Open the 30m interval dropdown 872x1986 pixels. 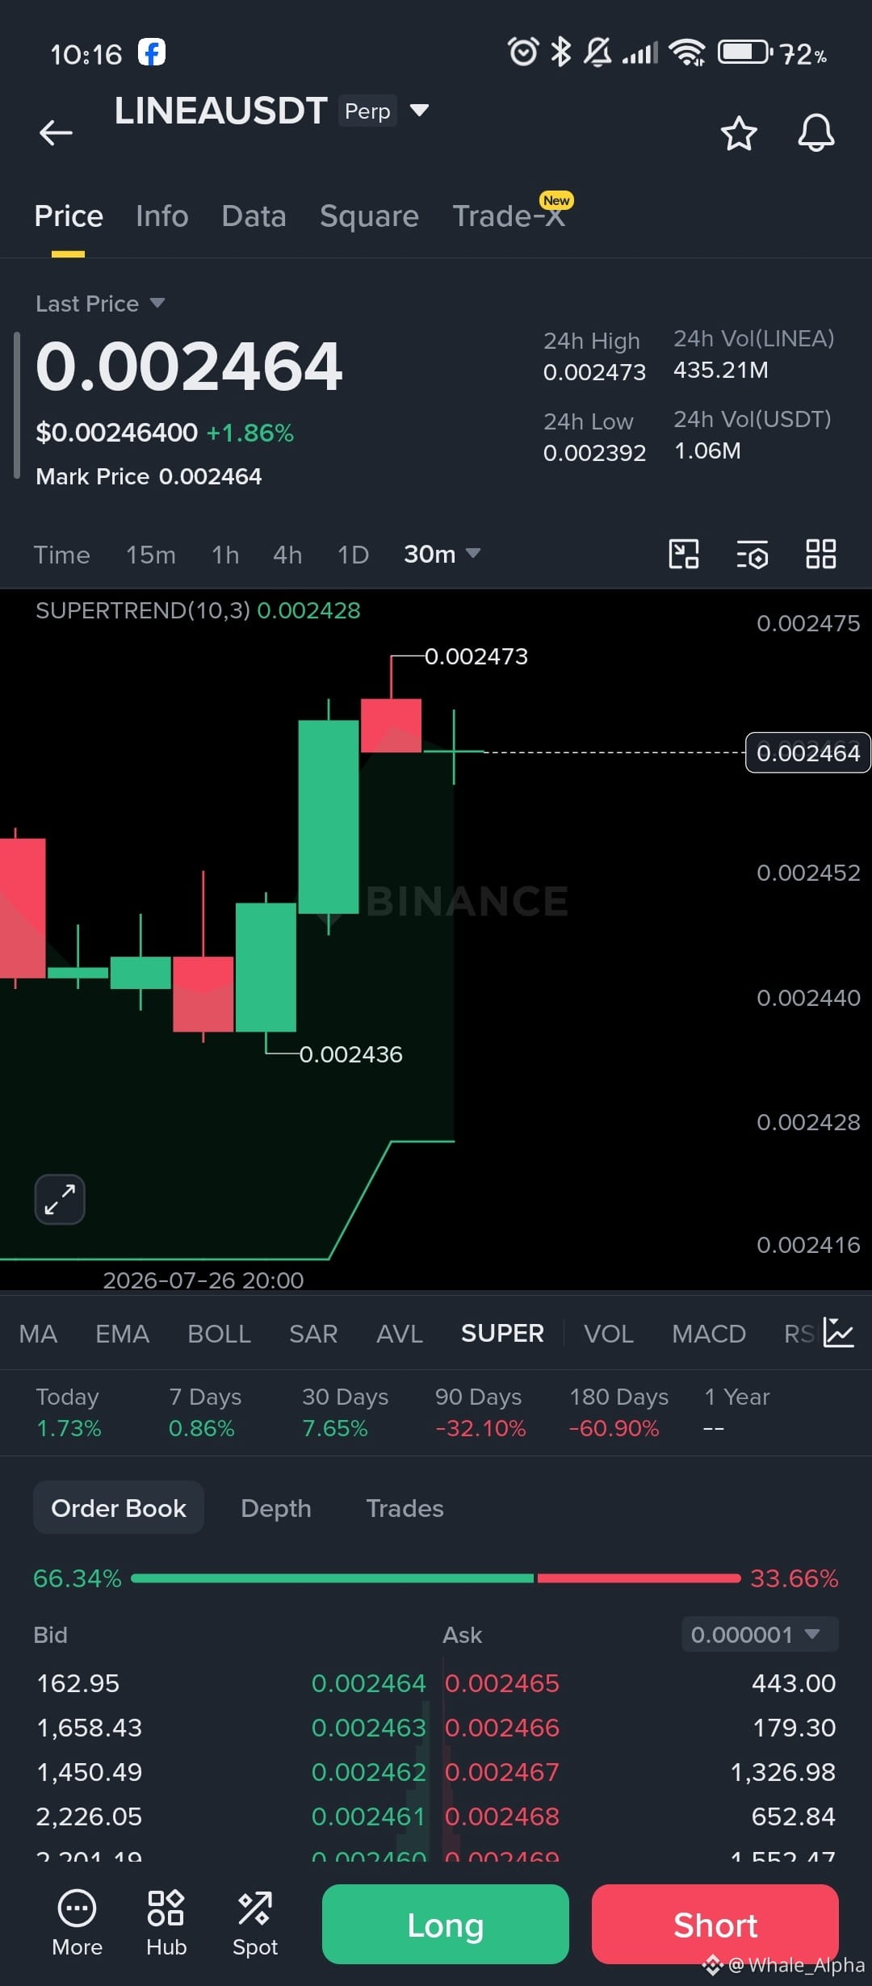point(442,554)
